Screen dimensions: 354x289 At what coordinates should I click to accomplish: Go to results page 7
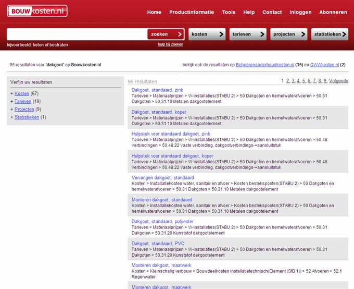315,81
